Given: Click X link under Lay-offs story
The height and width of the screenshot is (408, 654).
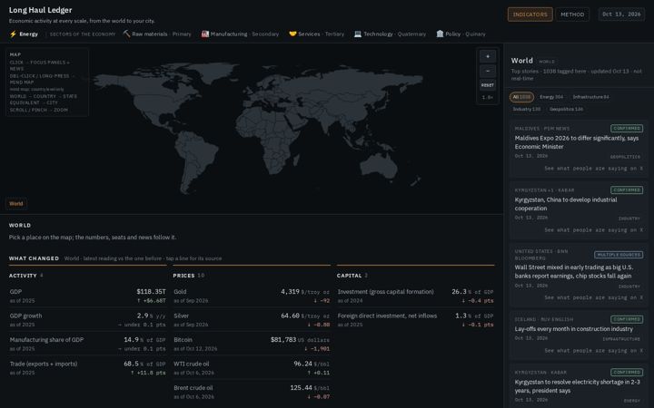Looking at the screenshot, I should click(x=593, y=351).
